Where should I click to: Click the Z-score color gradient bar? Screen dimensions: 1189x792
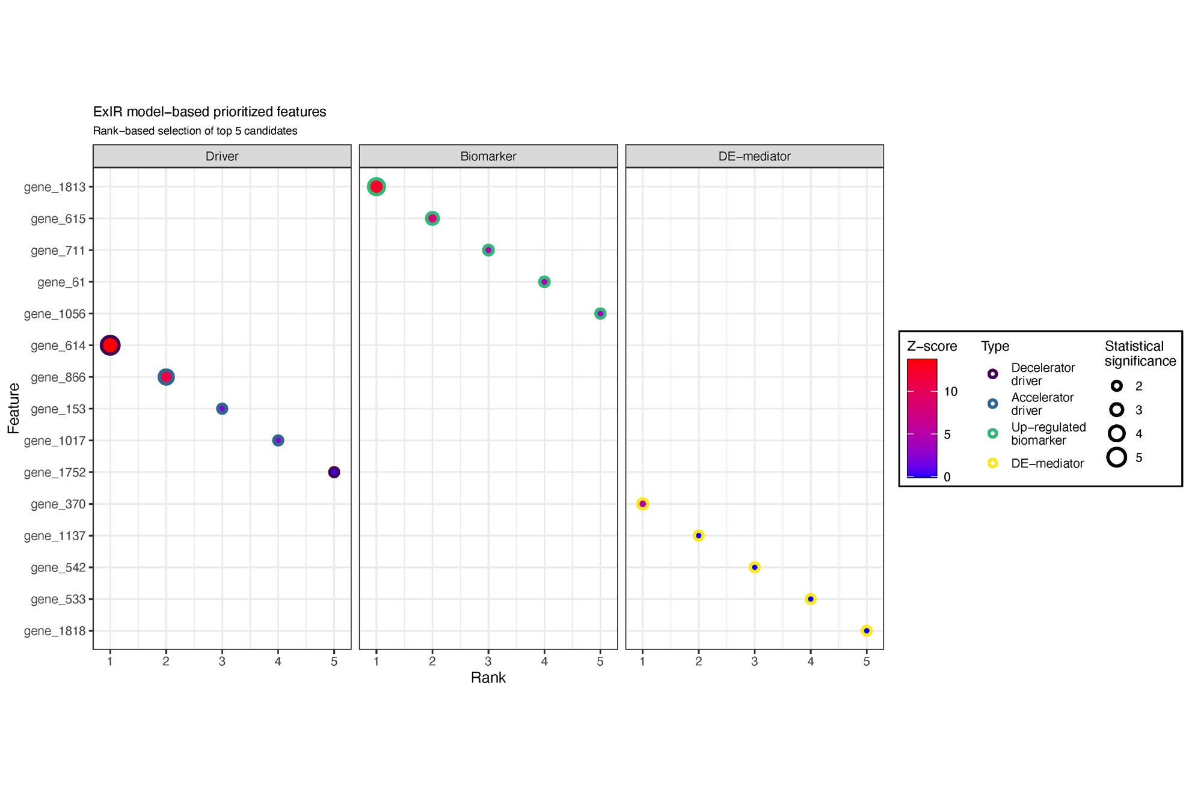pyautogui.click(x=921, y=418)
